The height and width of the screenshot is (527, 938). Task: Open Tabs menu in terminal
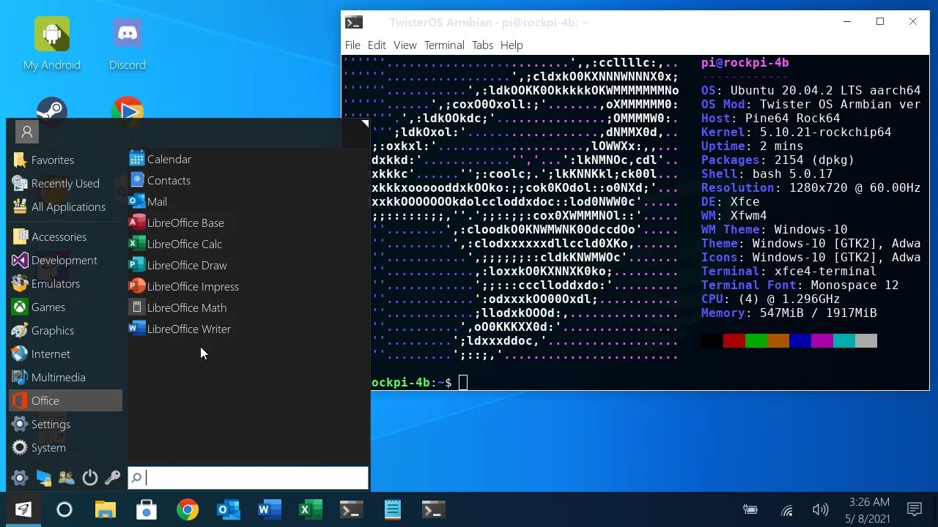pos(482,45)
